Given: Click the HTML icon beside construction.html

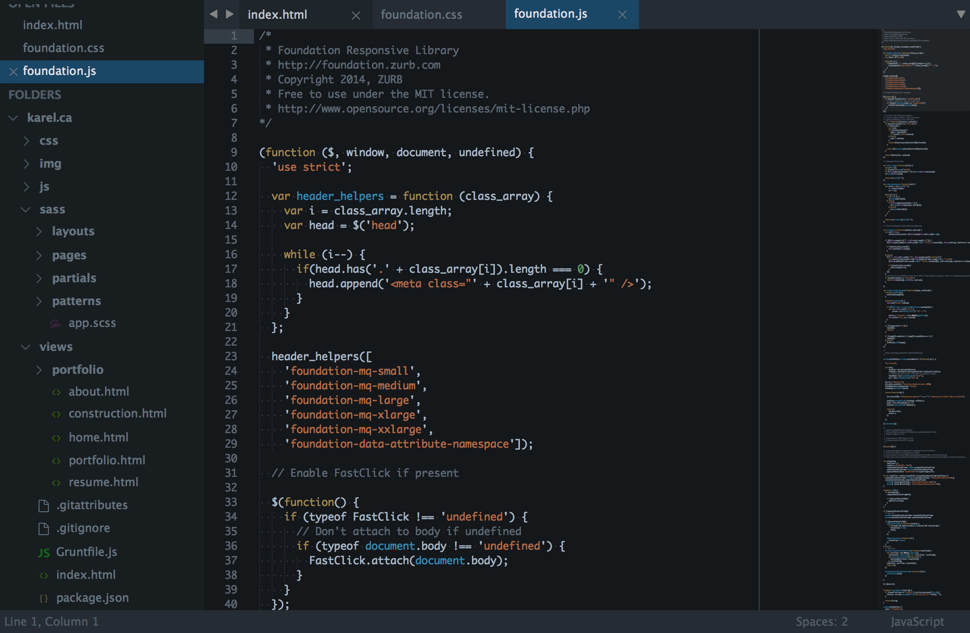Looking at the screenshot, I should point(56,414).
